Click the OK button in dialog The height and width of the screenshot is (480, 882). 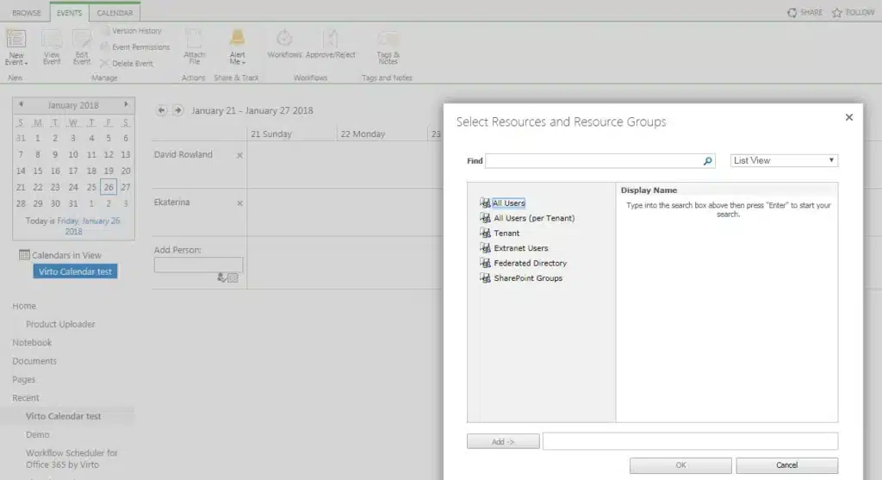680,465
